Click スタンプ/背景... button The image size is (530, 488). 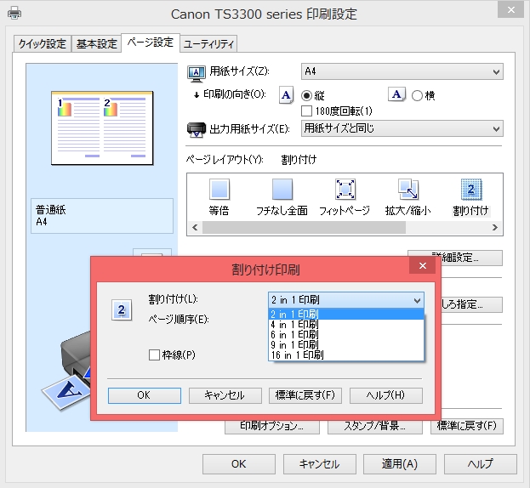[x=375, y=426]
